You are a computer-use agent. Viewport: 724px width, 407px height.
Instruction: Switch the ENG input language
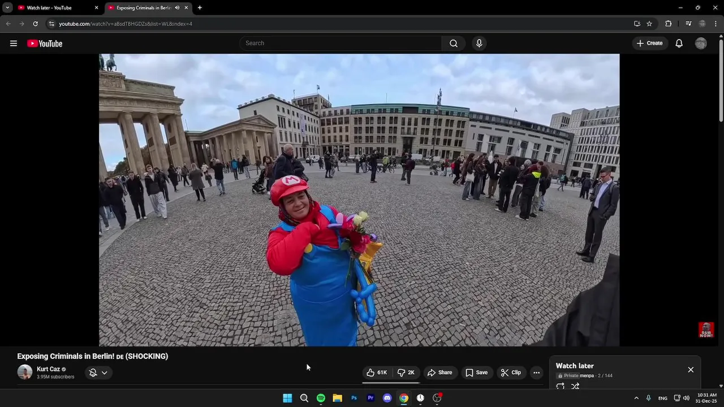663,398
